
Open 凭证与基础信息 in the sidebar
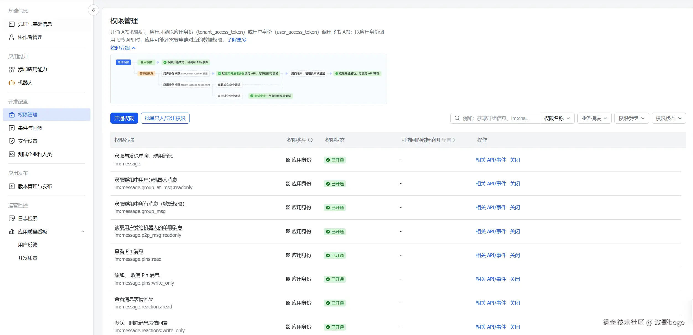pyautogui.click(x=46, y=24)
